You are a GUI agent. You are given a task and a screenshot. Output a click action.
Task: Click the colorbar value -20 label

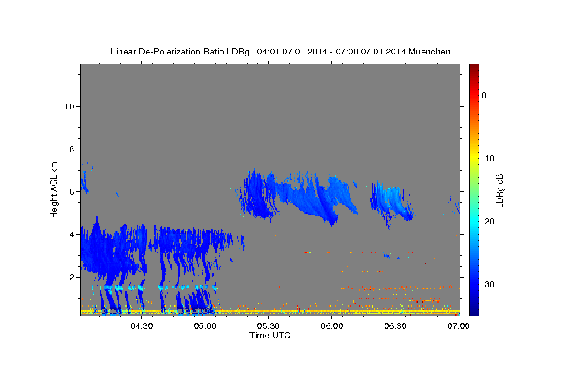click(488, 221)
